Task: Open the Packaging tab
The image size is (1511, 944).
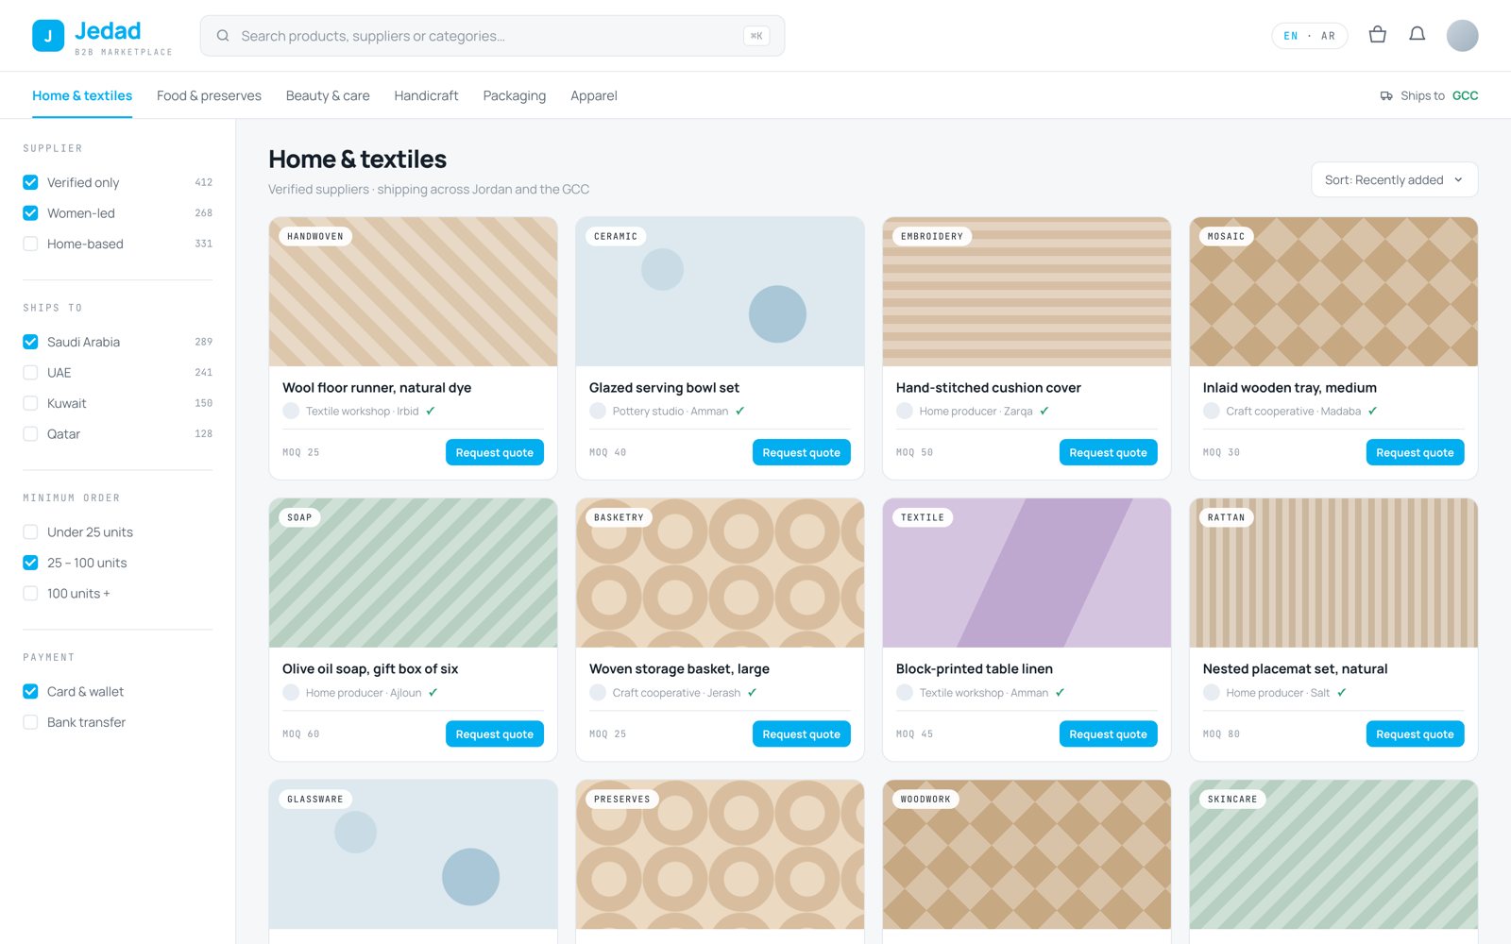Action: pos(515,95)
